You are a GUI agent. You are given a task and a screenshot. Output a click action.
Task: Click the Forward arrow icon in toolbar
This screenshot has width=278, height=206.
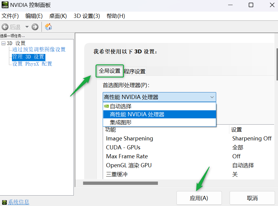pyautogui.click(x=35, y=27)
